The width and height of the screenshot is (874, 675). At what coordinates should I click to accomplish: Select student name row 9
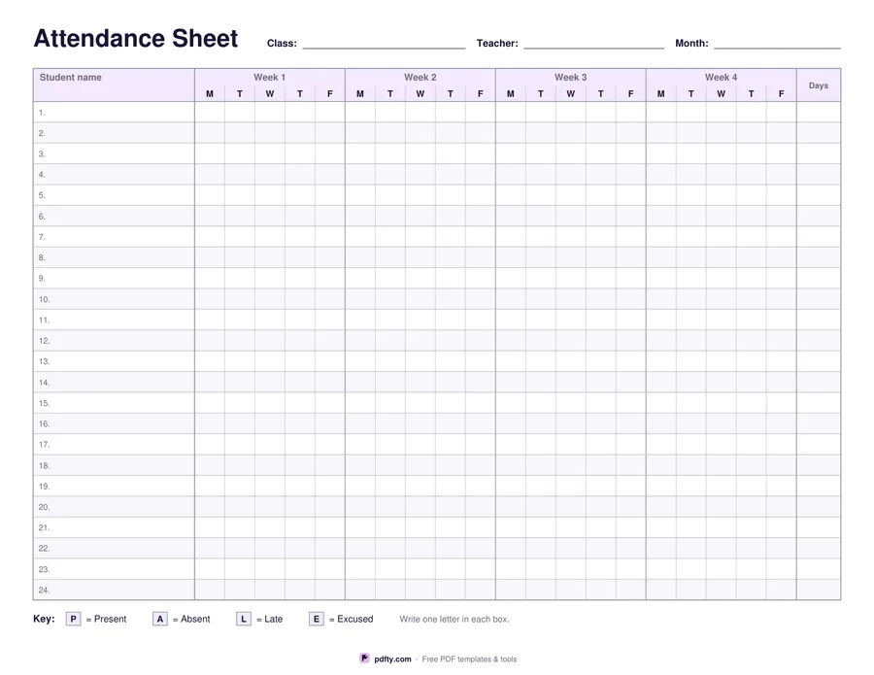point(114,278)
